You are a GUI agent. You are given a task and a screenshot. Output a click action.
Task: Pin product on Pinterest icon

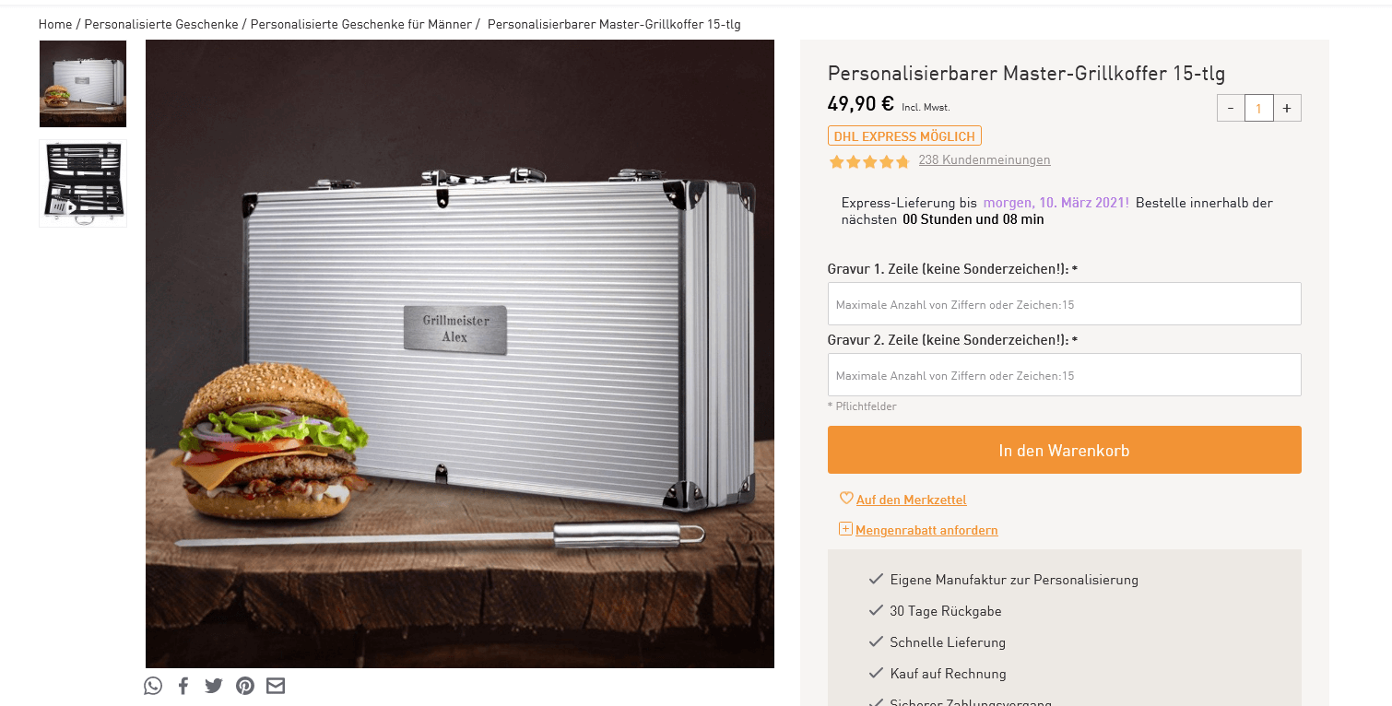coord(245,686)
